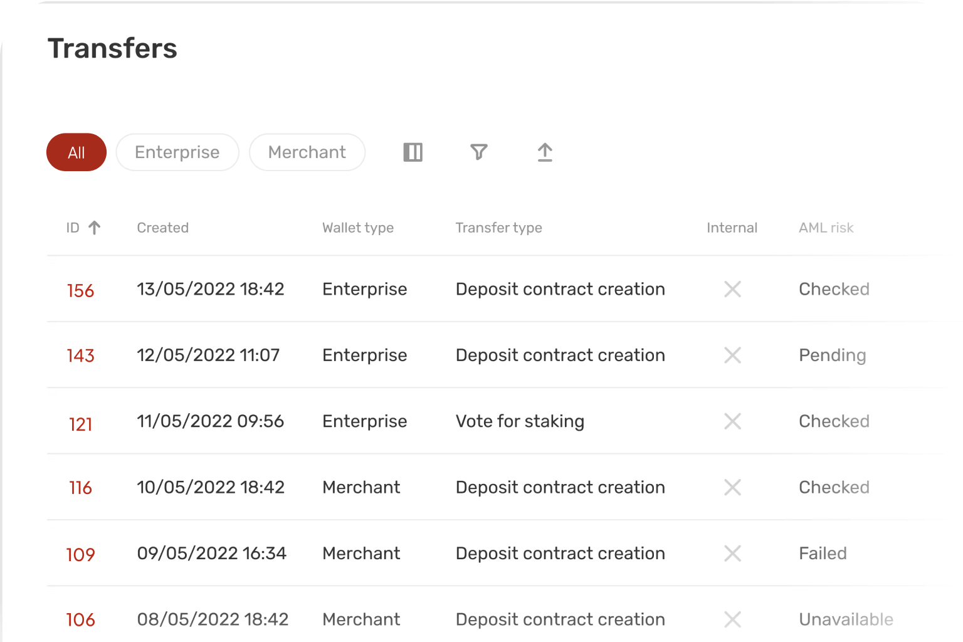Switch to the Enterprise filter tab
The image size is (963, 642).
177,152
